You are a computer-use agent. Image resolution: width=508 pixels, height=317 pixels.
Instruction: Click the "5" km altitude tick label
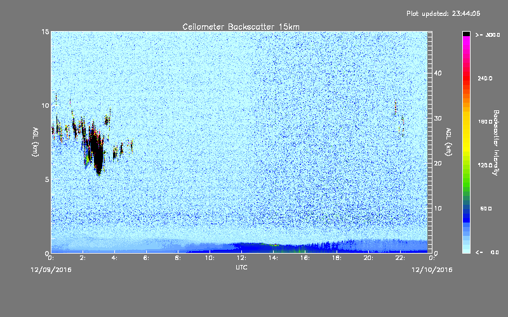(x=47, y=179)
